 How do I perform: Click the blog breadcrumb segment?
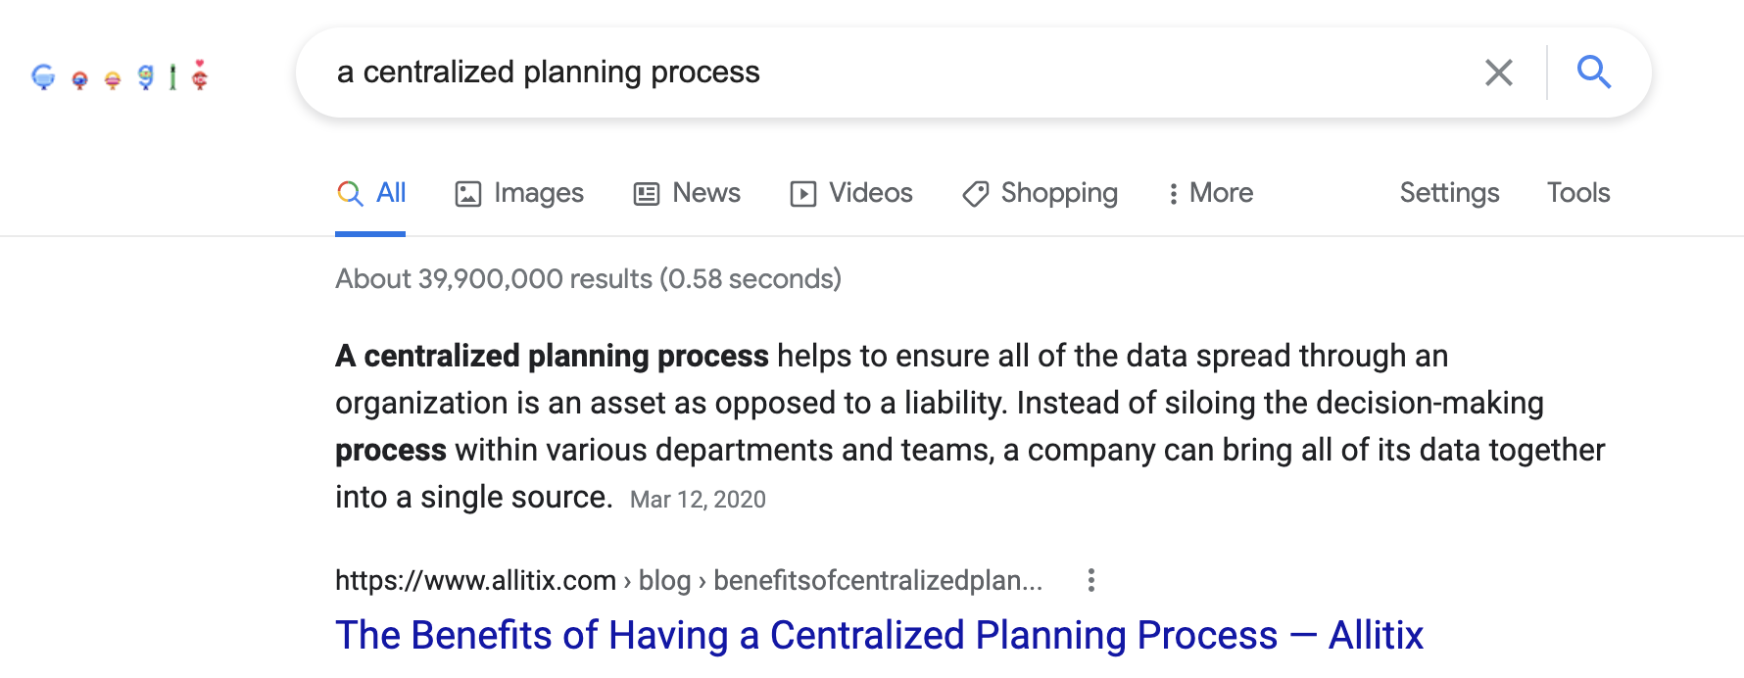click(x=664, y=580)
